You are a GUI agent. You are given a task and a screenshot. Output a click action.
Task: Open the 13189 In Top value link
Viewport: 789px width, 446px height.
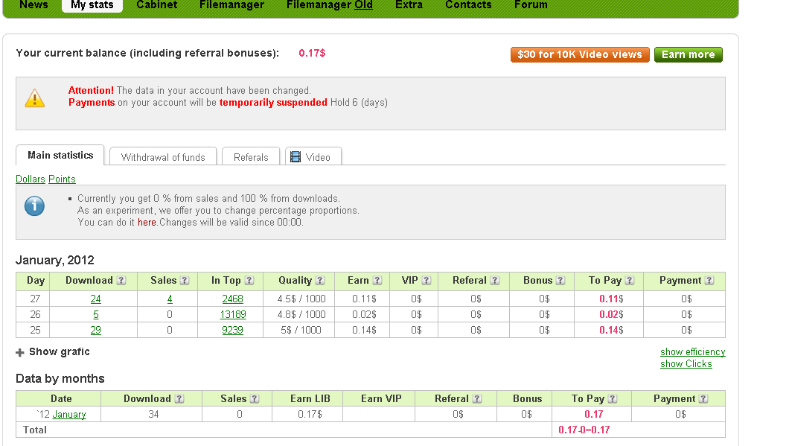tap(232, 315)
